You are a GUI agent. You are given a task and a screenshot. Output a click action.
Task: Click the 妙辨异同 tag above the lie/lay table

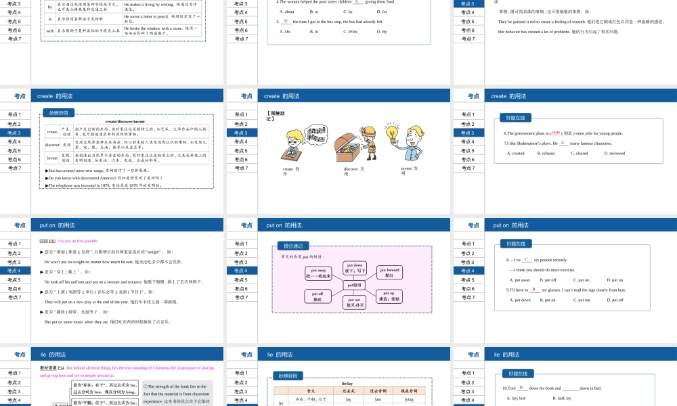click(x=288, y=376)
